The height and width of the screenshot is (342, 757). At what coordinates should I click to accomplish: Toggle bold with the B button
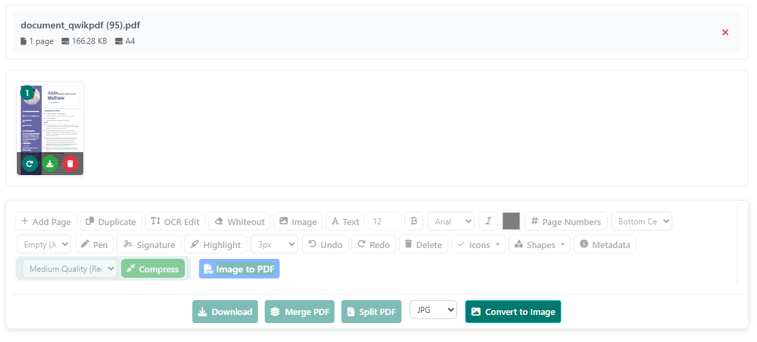coord(414,222)
